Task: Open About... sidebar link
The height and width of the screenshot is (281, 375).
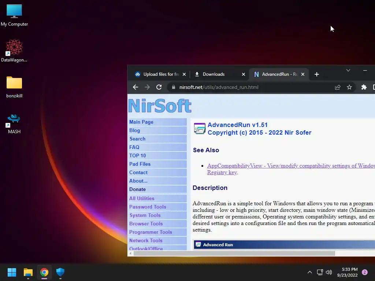Action: coord(138,181)
